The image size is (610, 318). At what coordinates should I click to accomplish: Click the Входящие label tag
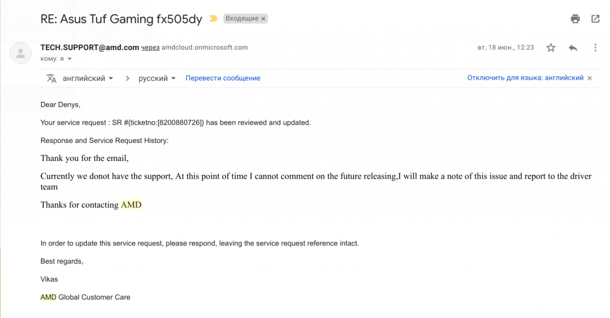point(242,19)
